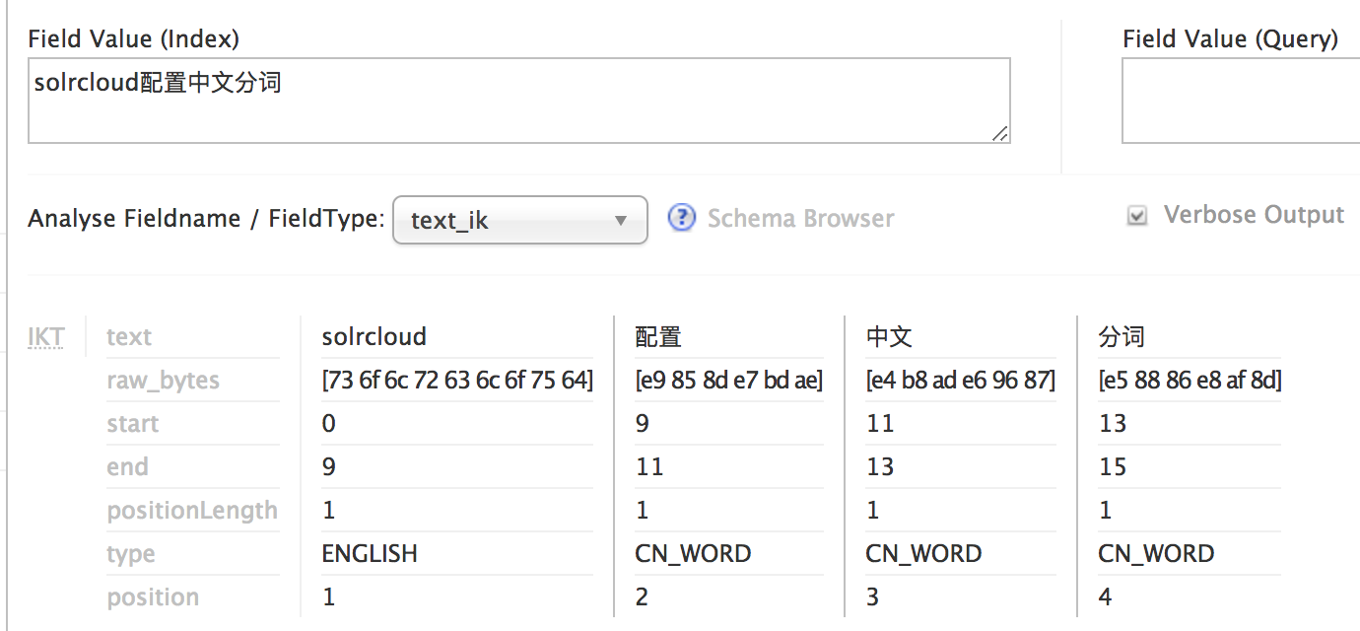Click the CN_WORD type for 配置

pyautogui.click(x=694, y=554)
